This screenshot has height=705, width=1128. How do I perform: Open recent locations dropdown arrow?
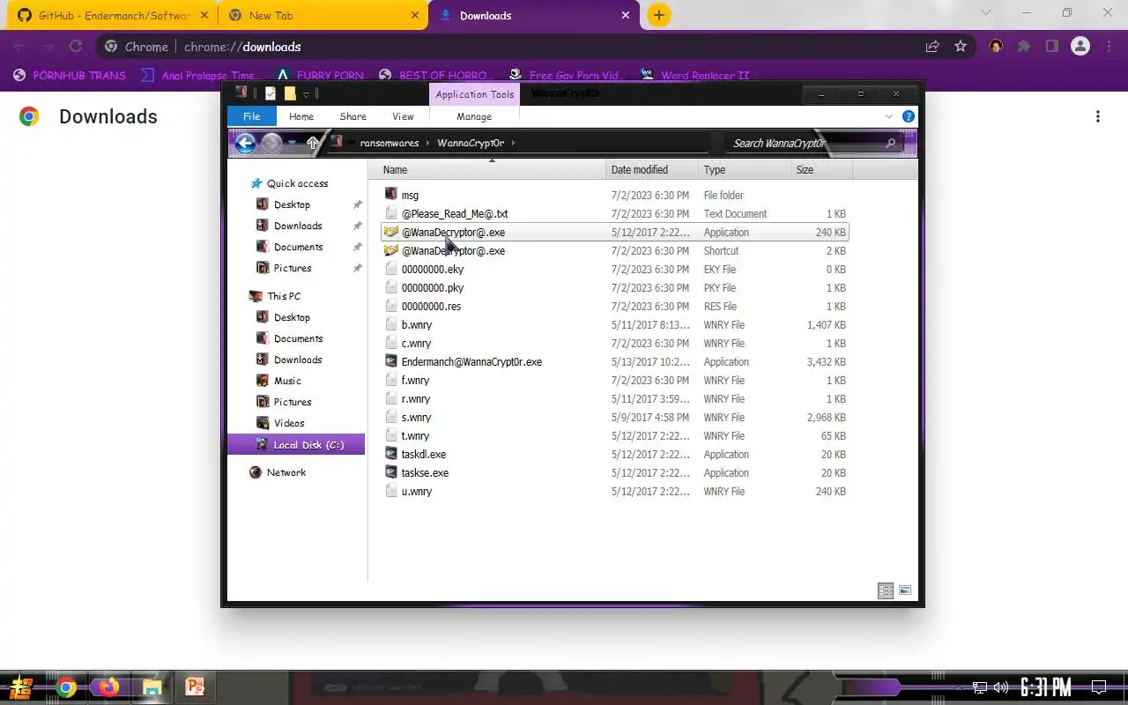click(x=293, y=144)
